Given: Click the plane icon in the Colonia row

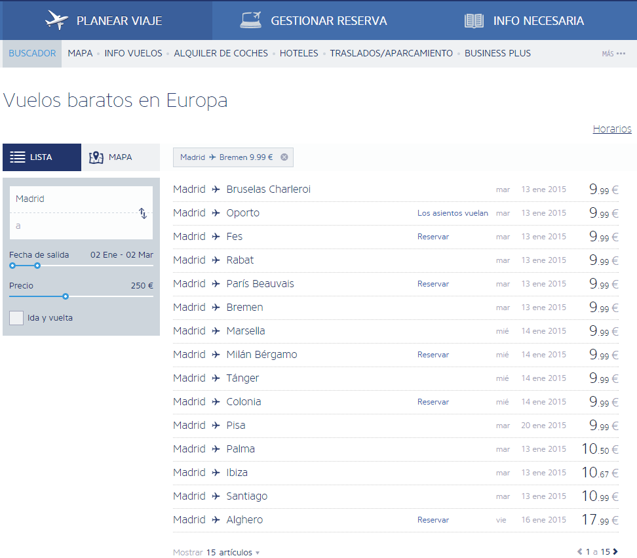Looking at the screenshot, I should [x=216, y=401].
